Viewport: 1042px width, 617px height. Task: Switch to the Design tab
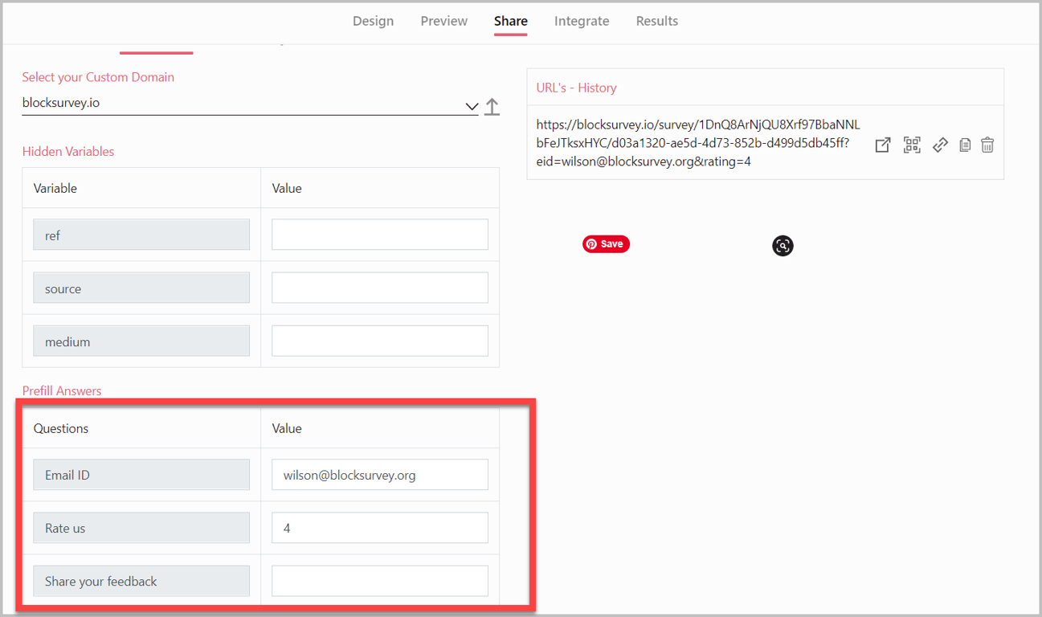tap(374, 21)
